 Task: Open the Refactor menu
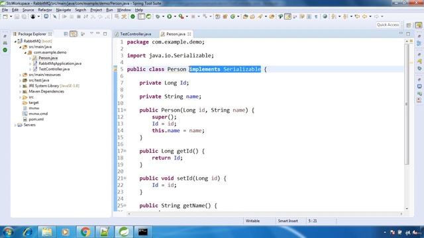[45, 10]
